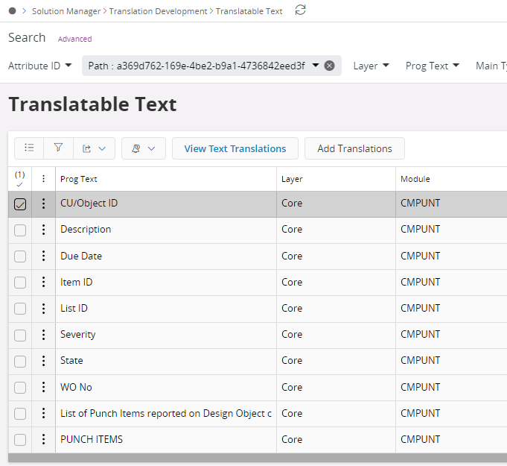507x466 pixels.
Task: Expand the Layer filter dropdown
Action: (371, 66)
